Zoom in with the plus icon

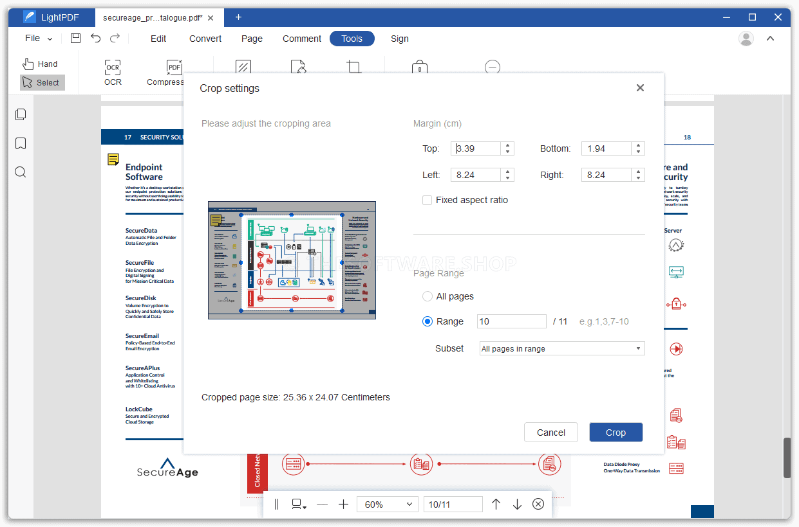(343, 505)
